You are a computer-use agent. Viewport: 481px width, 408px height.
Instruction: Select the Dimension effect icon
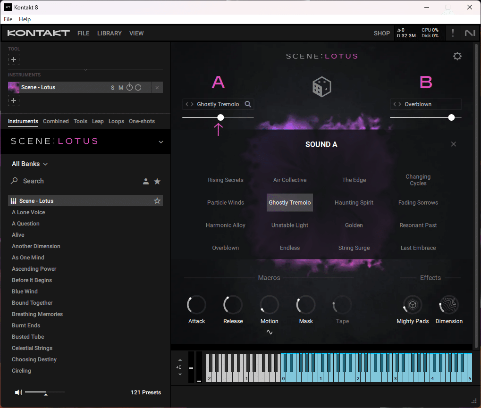[x=448, y=305]
